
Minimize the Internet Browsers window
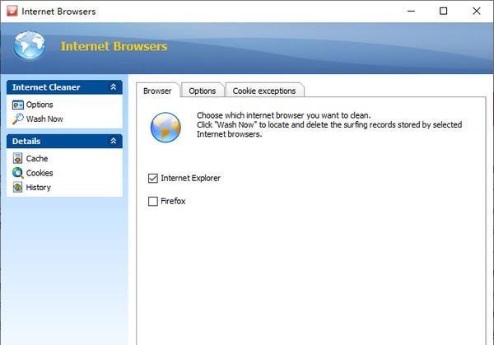point(411,11)
